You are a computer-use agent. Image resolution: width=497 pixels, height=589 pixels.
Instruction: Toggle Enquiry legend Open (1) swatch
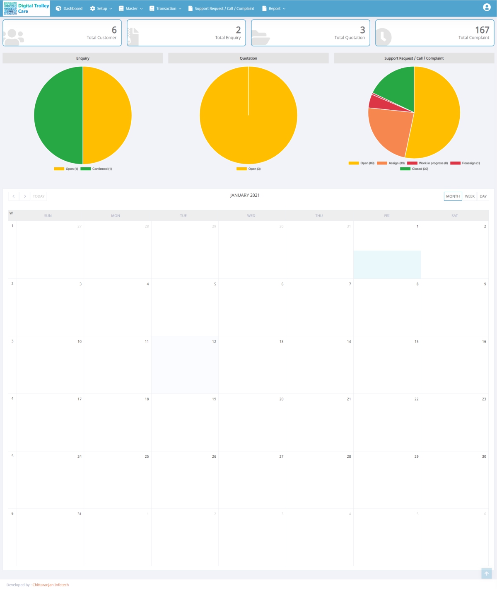(x=59, y=169)
